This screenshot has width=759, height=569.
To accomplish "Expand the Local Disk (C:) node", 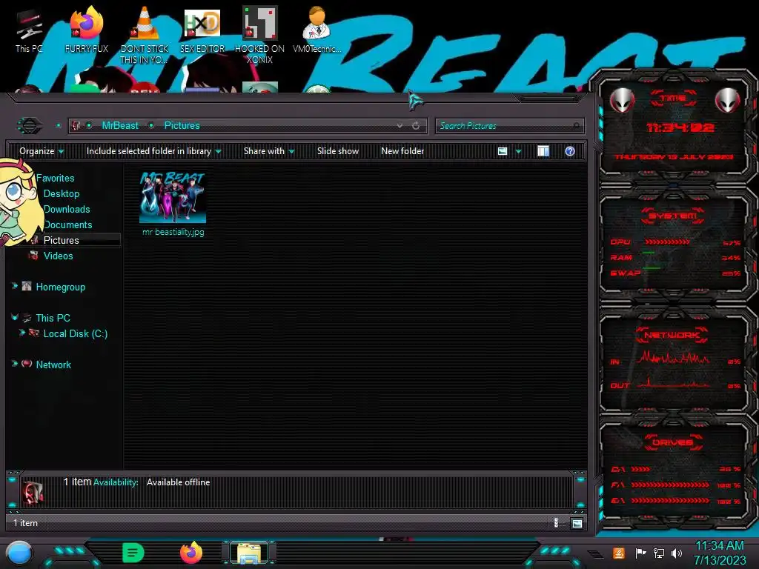I will click(x=21, y=333).
